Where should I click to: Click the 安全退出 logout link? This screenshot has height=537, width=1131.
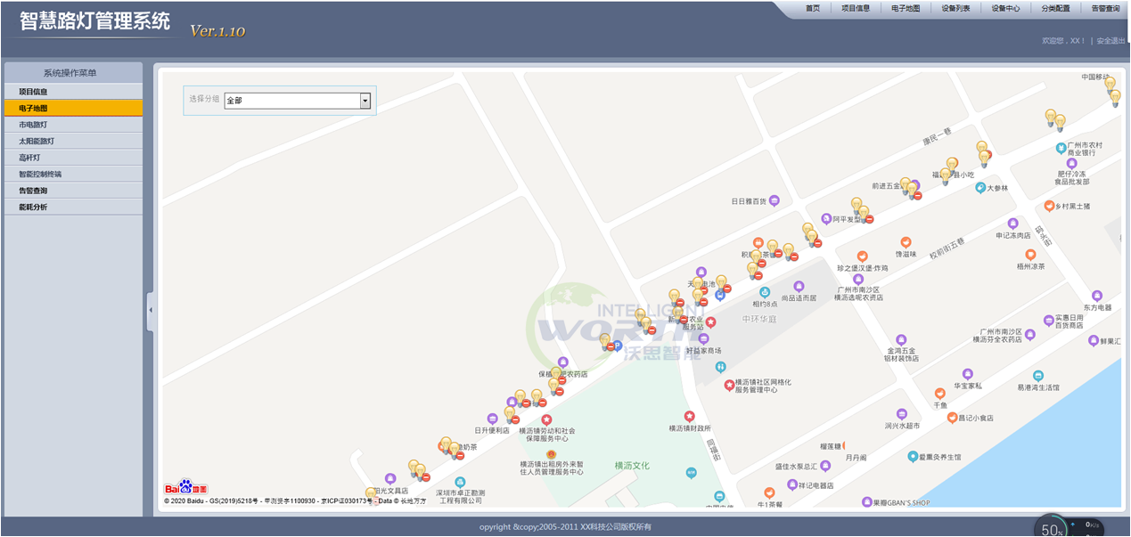click(1110, 41)
